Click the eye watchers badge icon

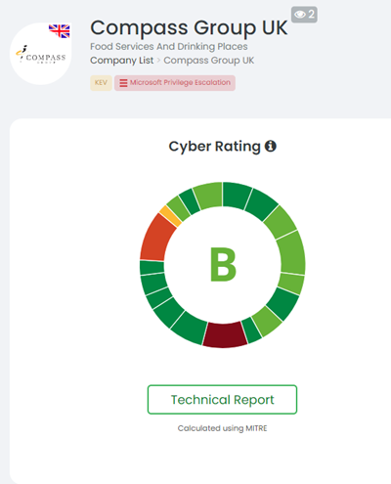(x=300, y=15)
